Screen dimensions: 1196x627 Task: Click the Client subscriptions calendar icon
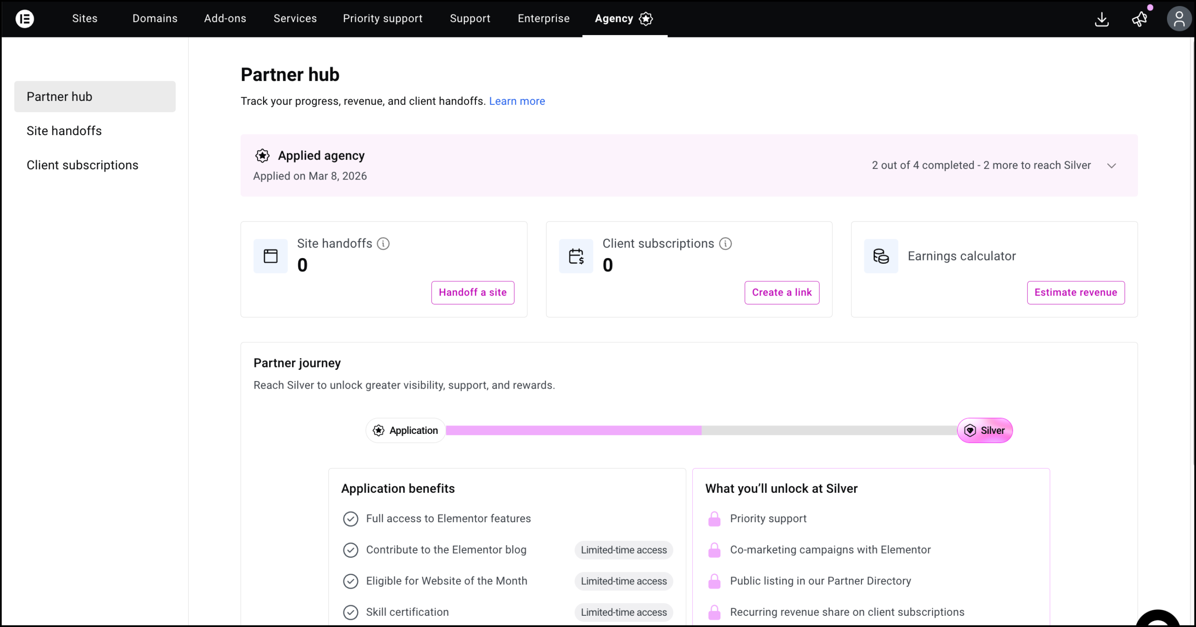click(576, 256)
